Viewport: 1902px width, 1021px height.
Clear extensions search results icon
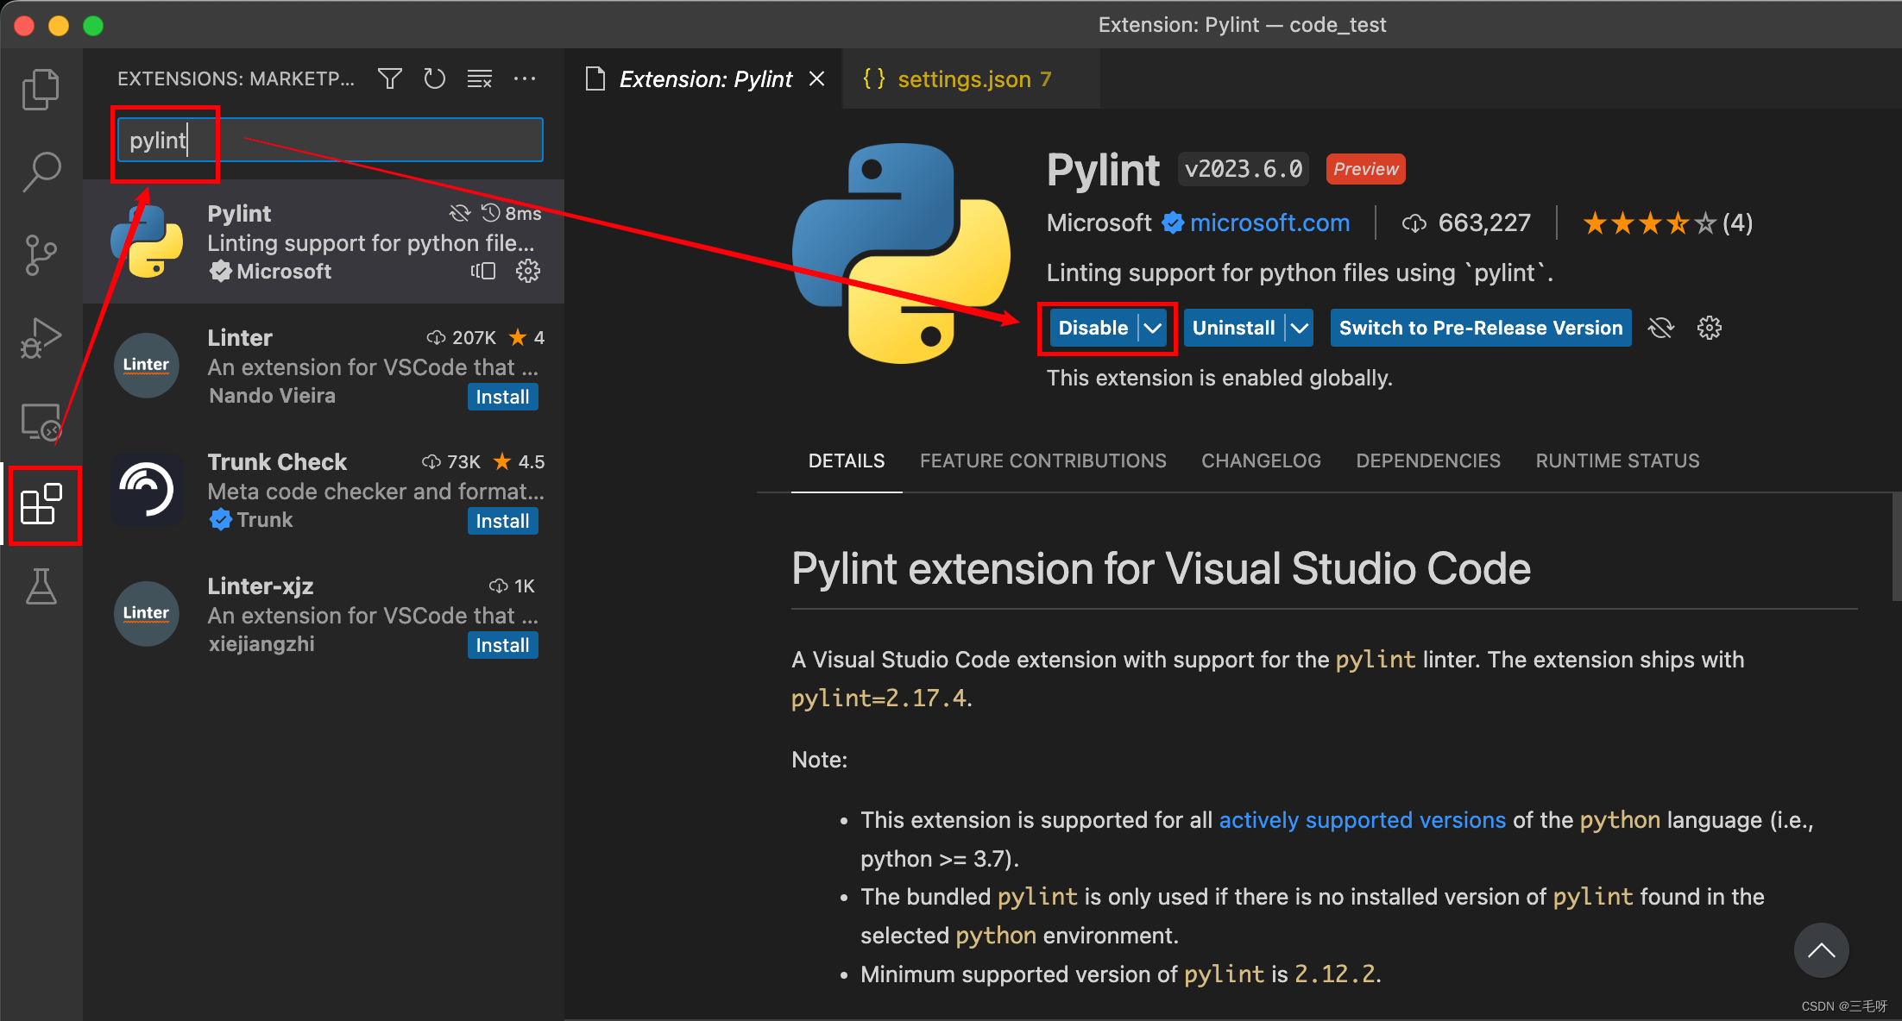coord(480,79)
